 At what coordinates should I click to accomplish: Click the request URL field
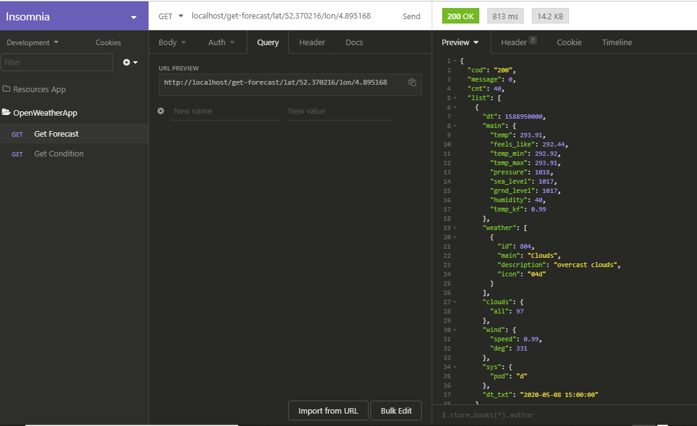click(281, 16)
